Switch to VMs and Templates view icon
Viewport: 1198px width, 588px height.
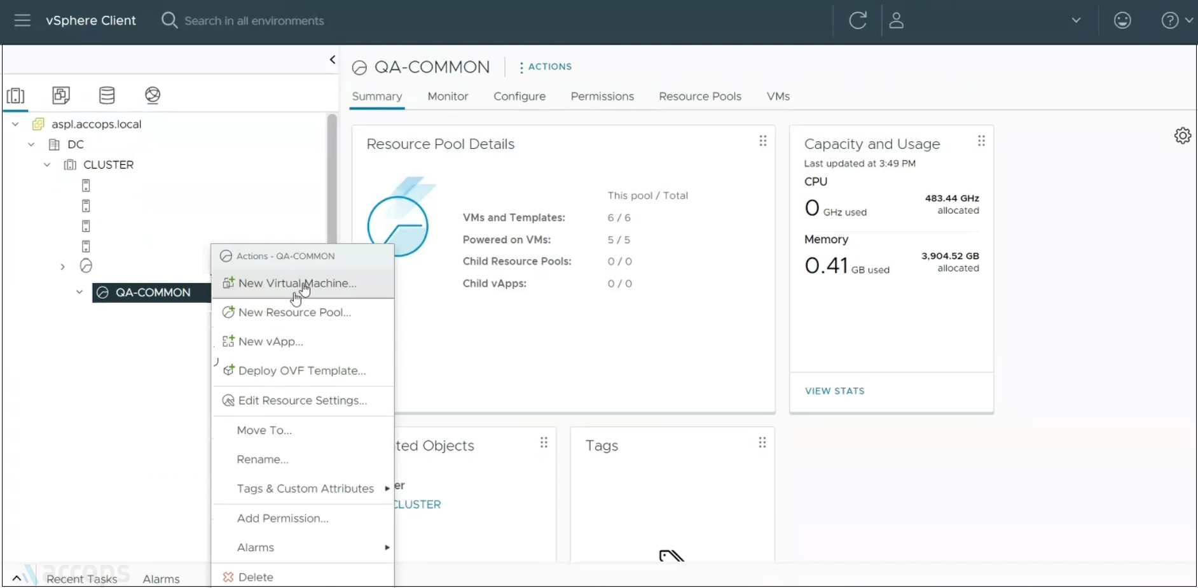tap(61, 95)
